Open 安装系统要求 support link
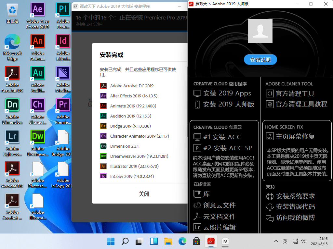 (x=290, y=196)
